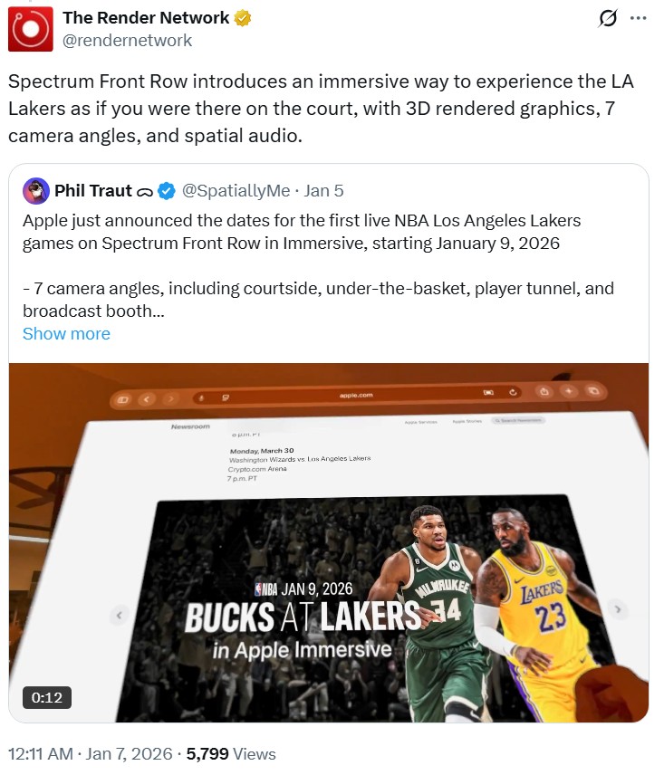This screenshot has height=775, width=664.
Task: Click the browser back chevron in video
Action: (147, 399)
